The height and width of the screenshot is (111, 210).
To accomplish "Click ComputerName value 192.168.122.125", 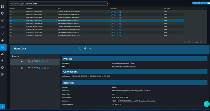I will click(117, 104).
